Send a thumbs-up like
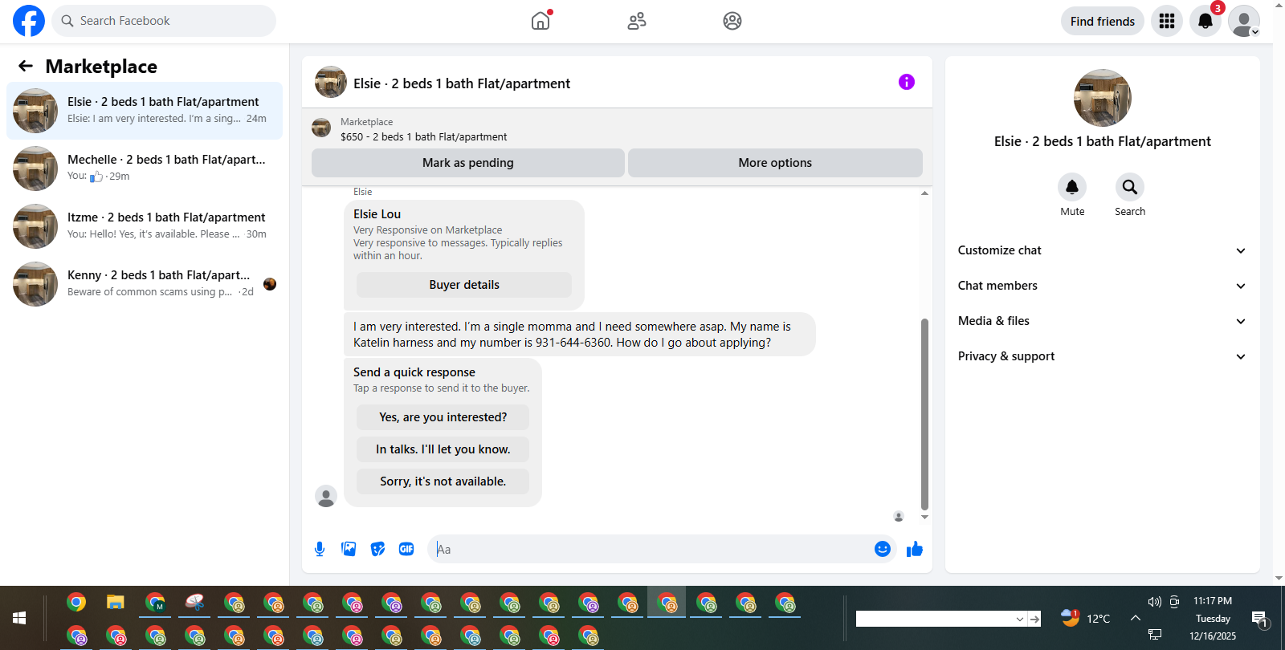1285x650 pixels. [915, 549]
